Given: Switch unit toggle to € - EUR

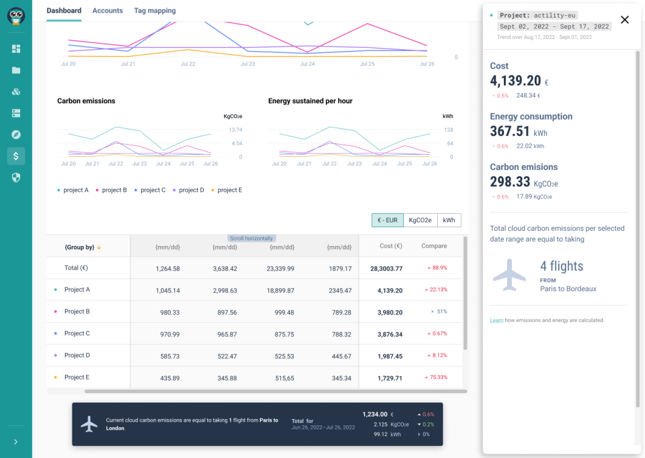Looking at the screenshot, I should point(387,220).
